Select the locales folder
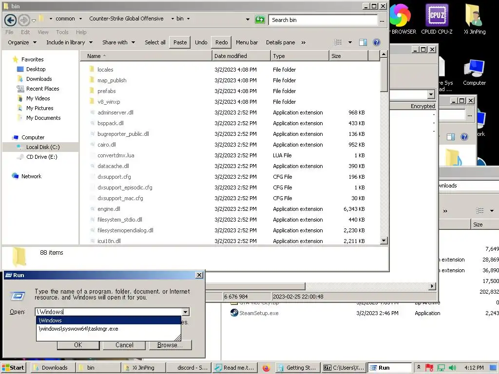The height and width of the screenshot is (374, 499). [105, 70]
